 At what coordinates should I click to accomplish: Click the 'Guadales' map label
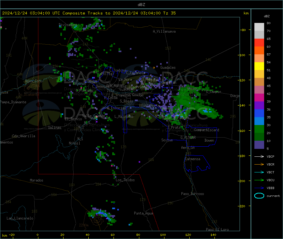click(168, 68)
